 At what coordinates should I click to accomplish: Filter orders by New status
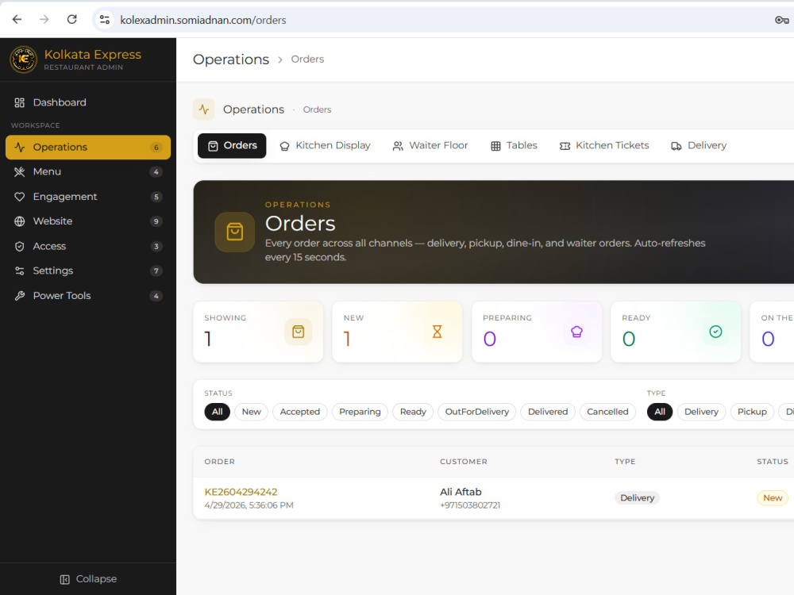click(x=251, y=412)
